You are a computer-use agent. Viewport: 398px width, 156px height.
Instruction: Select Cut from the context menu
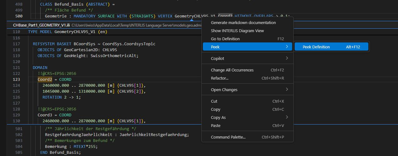coord(214,101)
